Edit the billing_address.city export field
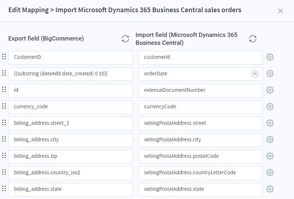294x199 pixels. (70, 140)
